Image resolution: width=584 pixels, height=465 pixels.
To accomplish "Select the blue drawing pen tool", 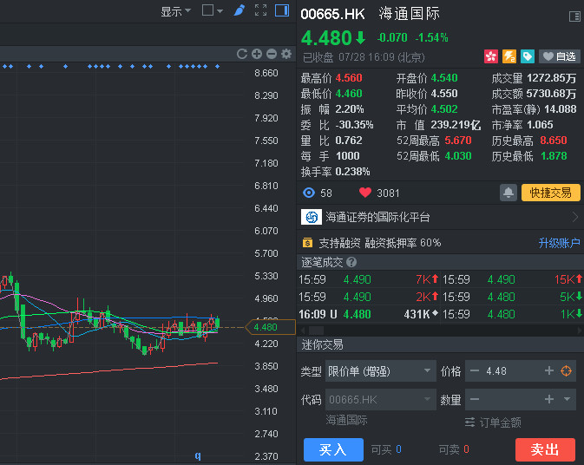I will tap(240, 10).
